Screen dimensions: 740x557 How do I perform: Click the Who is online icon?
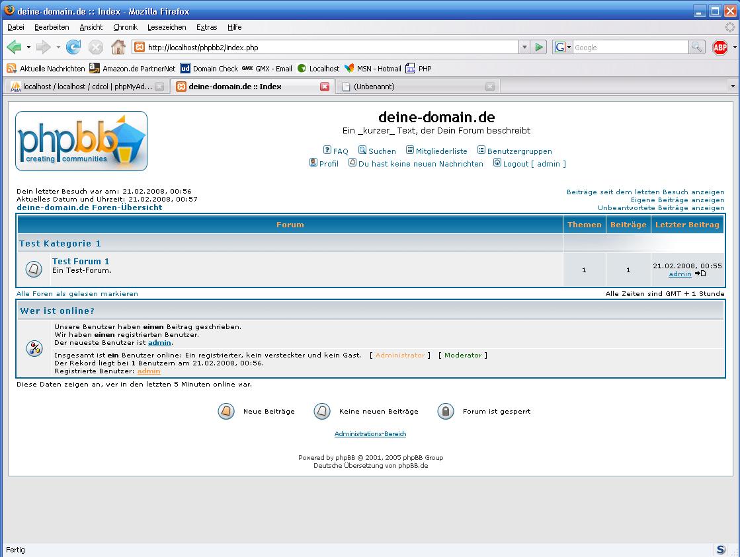[34, 349]
